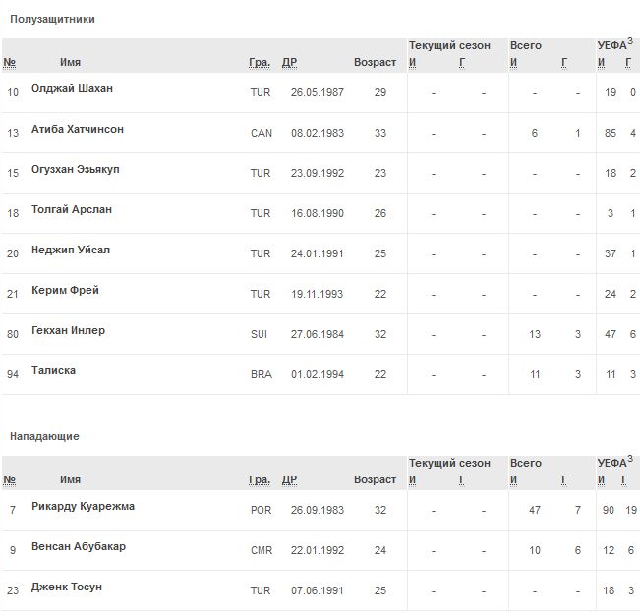The image size is (640, 616).
Task: Open player Олджай Шахан profile
Action: tap(72, 89)
